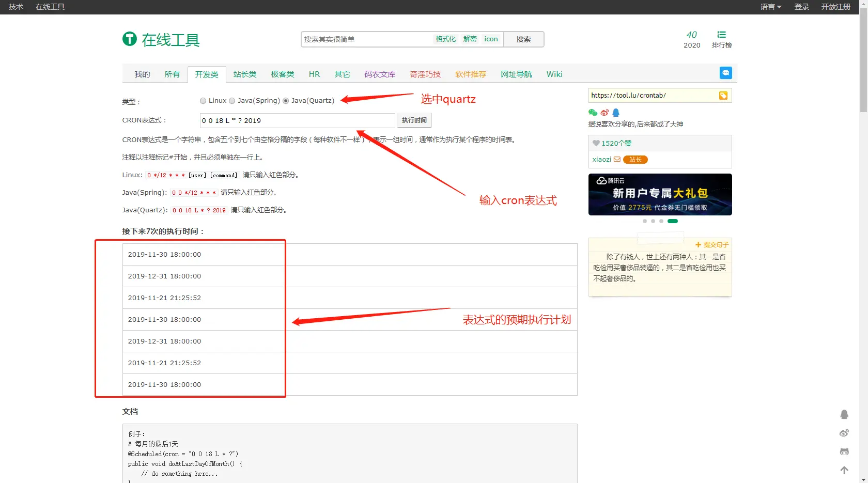
Task: Focus the CRON表达式 input field
Action: click(x=297, y=120)
